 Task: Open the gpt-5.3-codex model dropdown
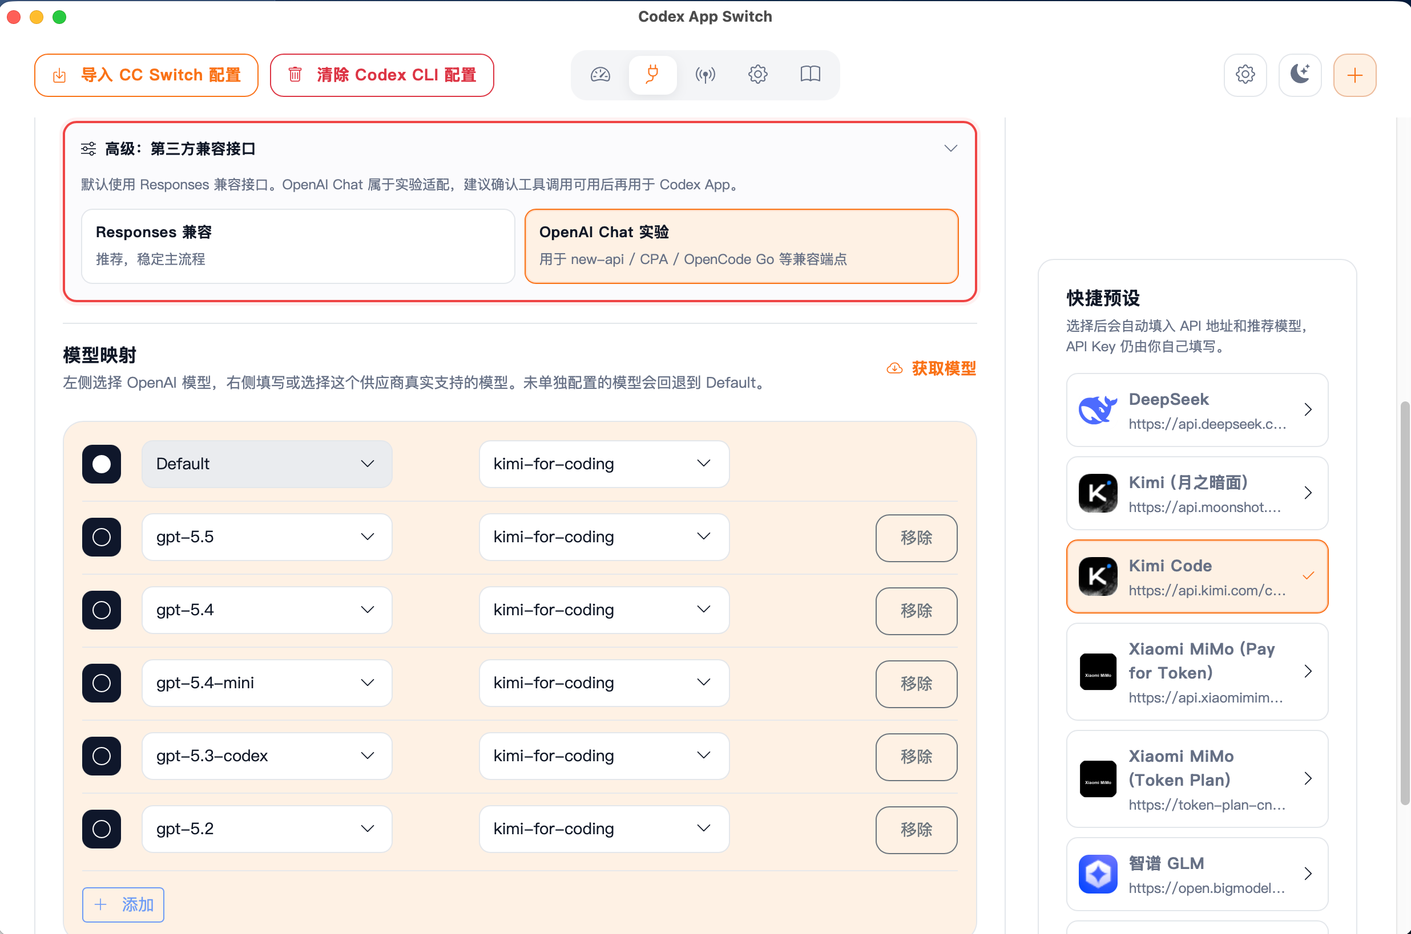pos(267,757)
